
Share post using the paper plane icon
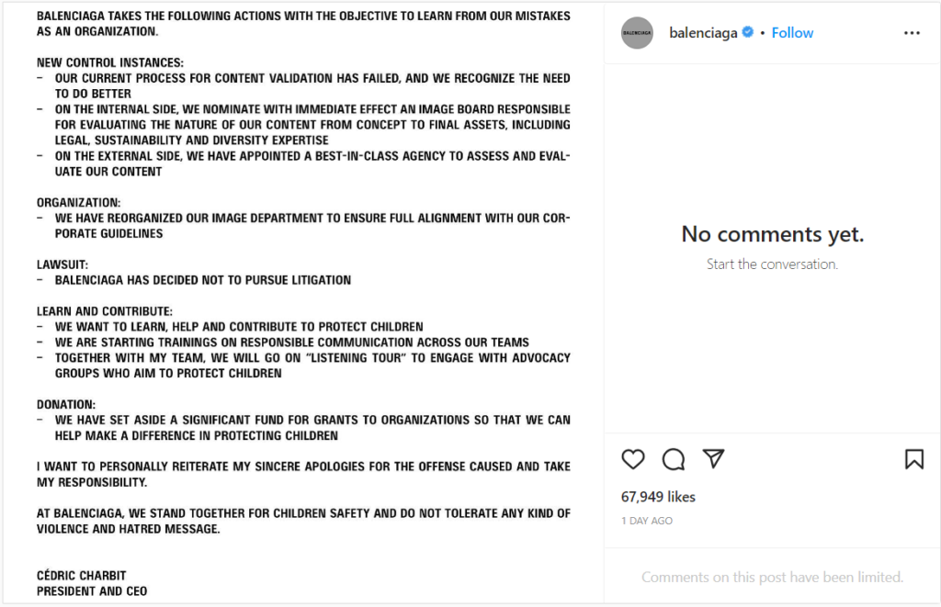(x=713, y=459)
